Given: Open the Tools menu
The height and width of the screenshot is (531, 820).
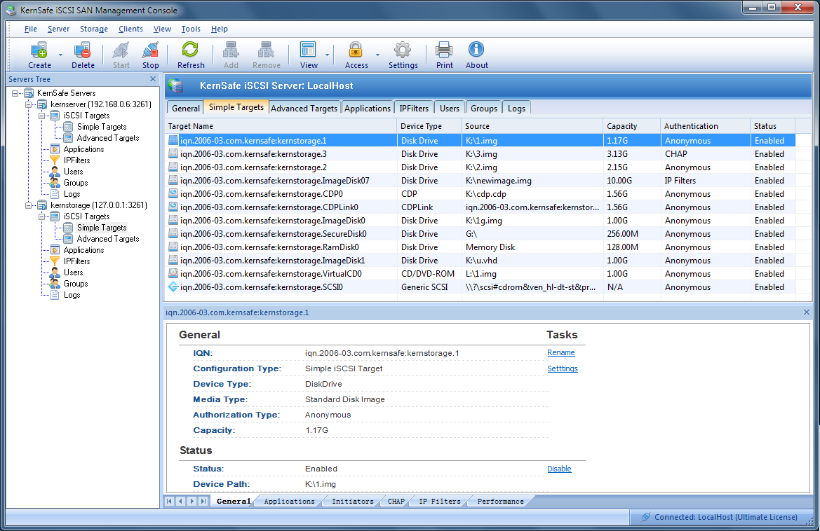Looking at the screenshot, I should click(x=191, y=29).
